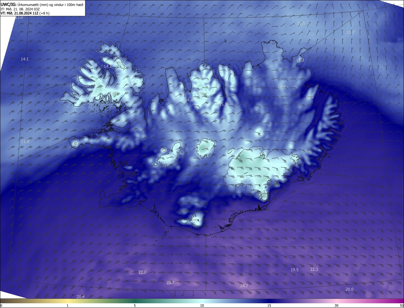The width and height of the screenshot is (404, 308).
Task: Click the 10.9 value label on the east coast
Action: (x=310, y=97)
